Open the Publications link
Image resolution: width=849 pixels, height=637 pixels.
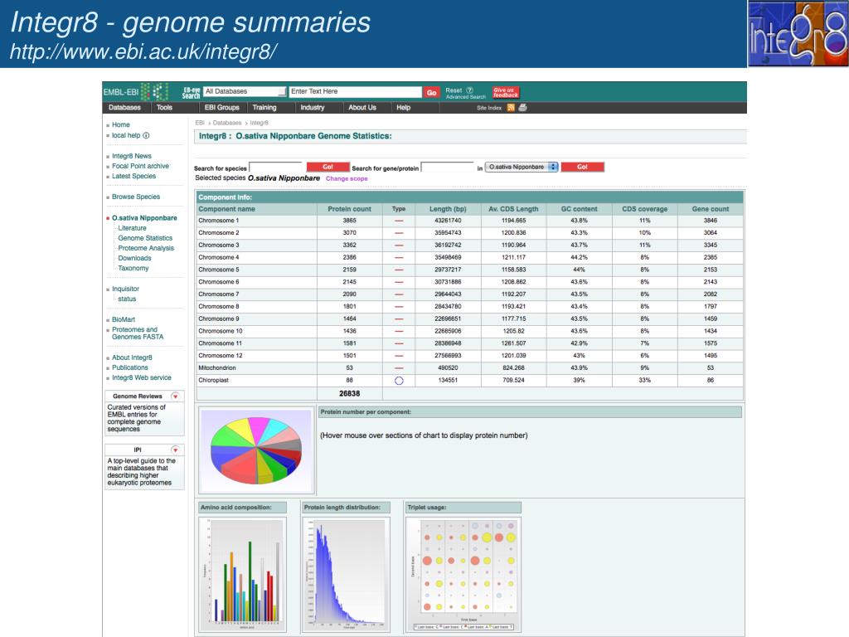(x=130, y=367)
